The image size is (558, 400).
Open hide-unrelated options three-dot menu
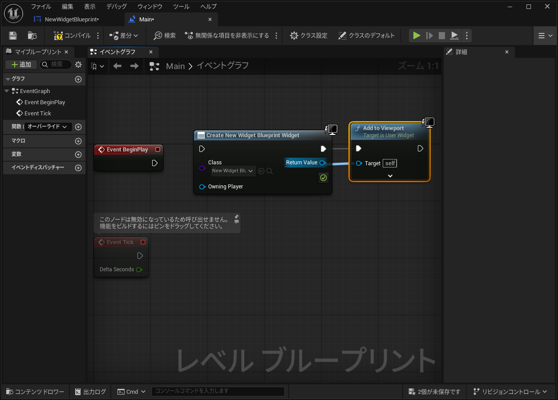[x=276, y=36]
